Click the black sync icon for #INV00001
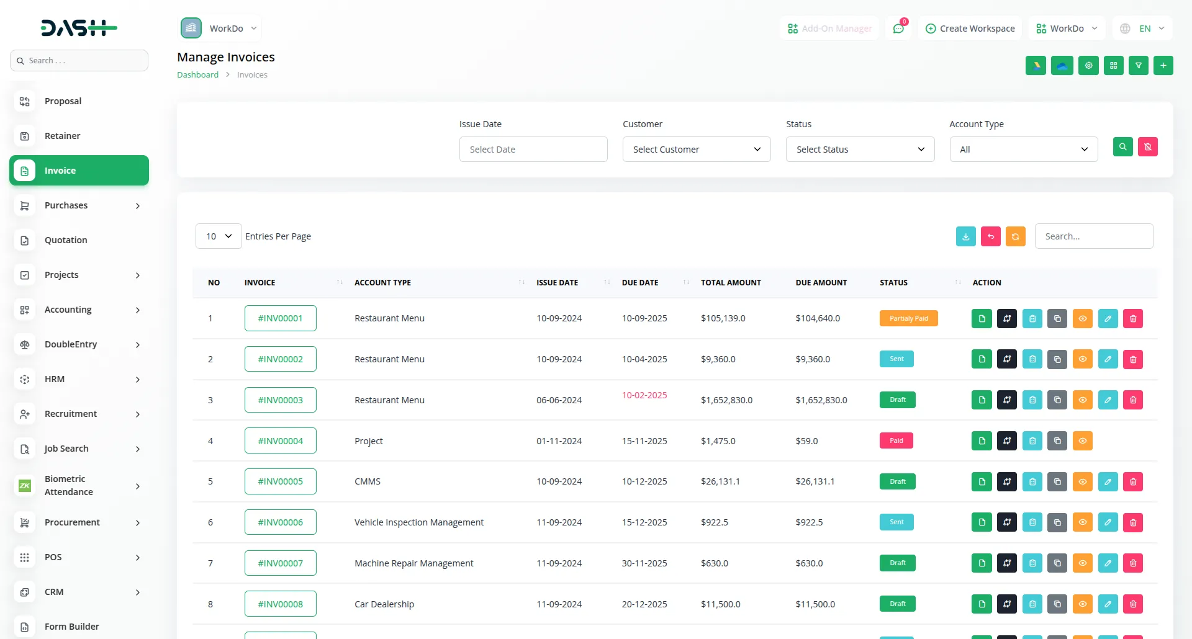 (1007, 319)
